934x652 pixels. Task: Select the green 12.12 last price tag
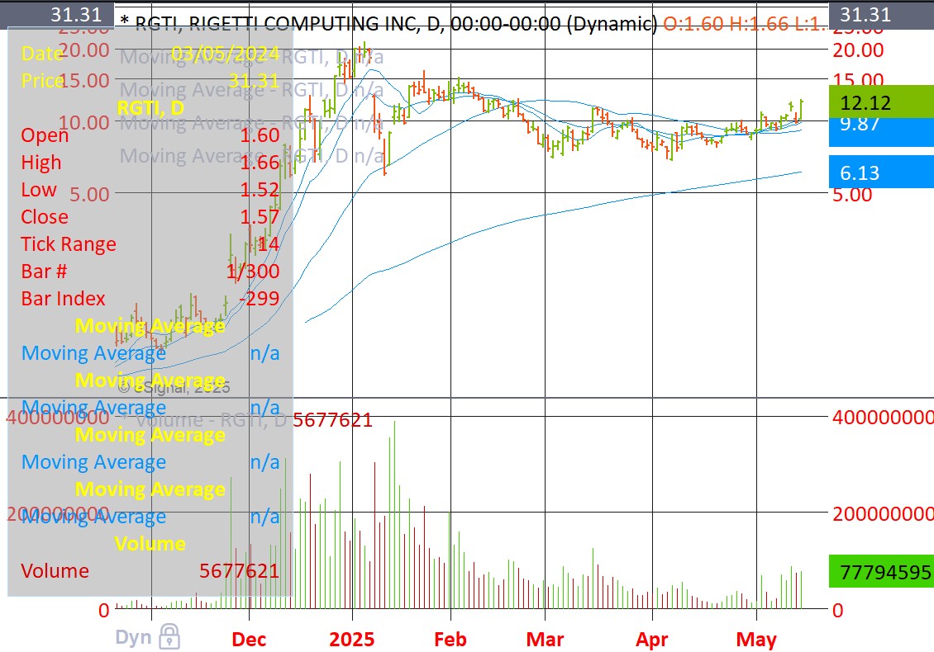coord(881,102)
